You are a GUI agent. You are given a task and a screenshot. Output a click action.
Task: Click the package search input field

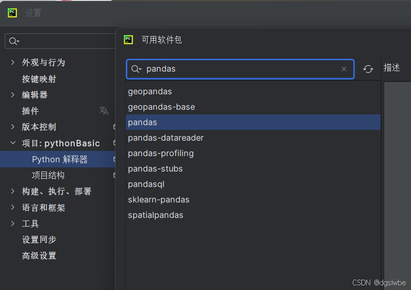pyautogui.click(x=240, y=69)
